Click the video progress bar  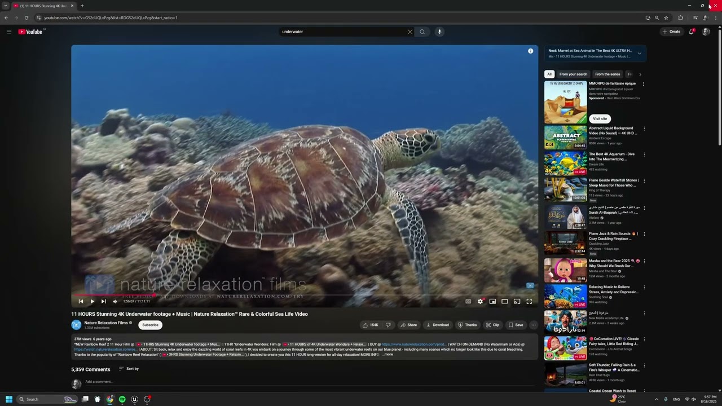pos(305,295)
